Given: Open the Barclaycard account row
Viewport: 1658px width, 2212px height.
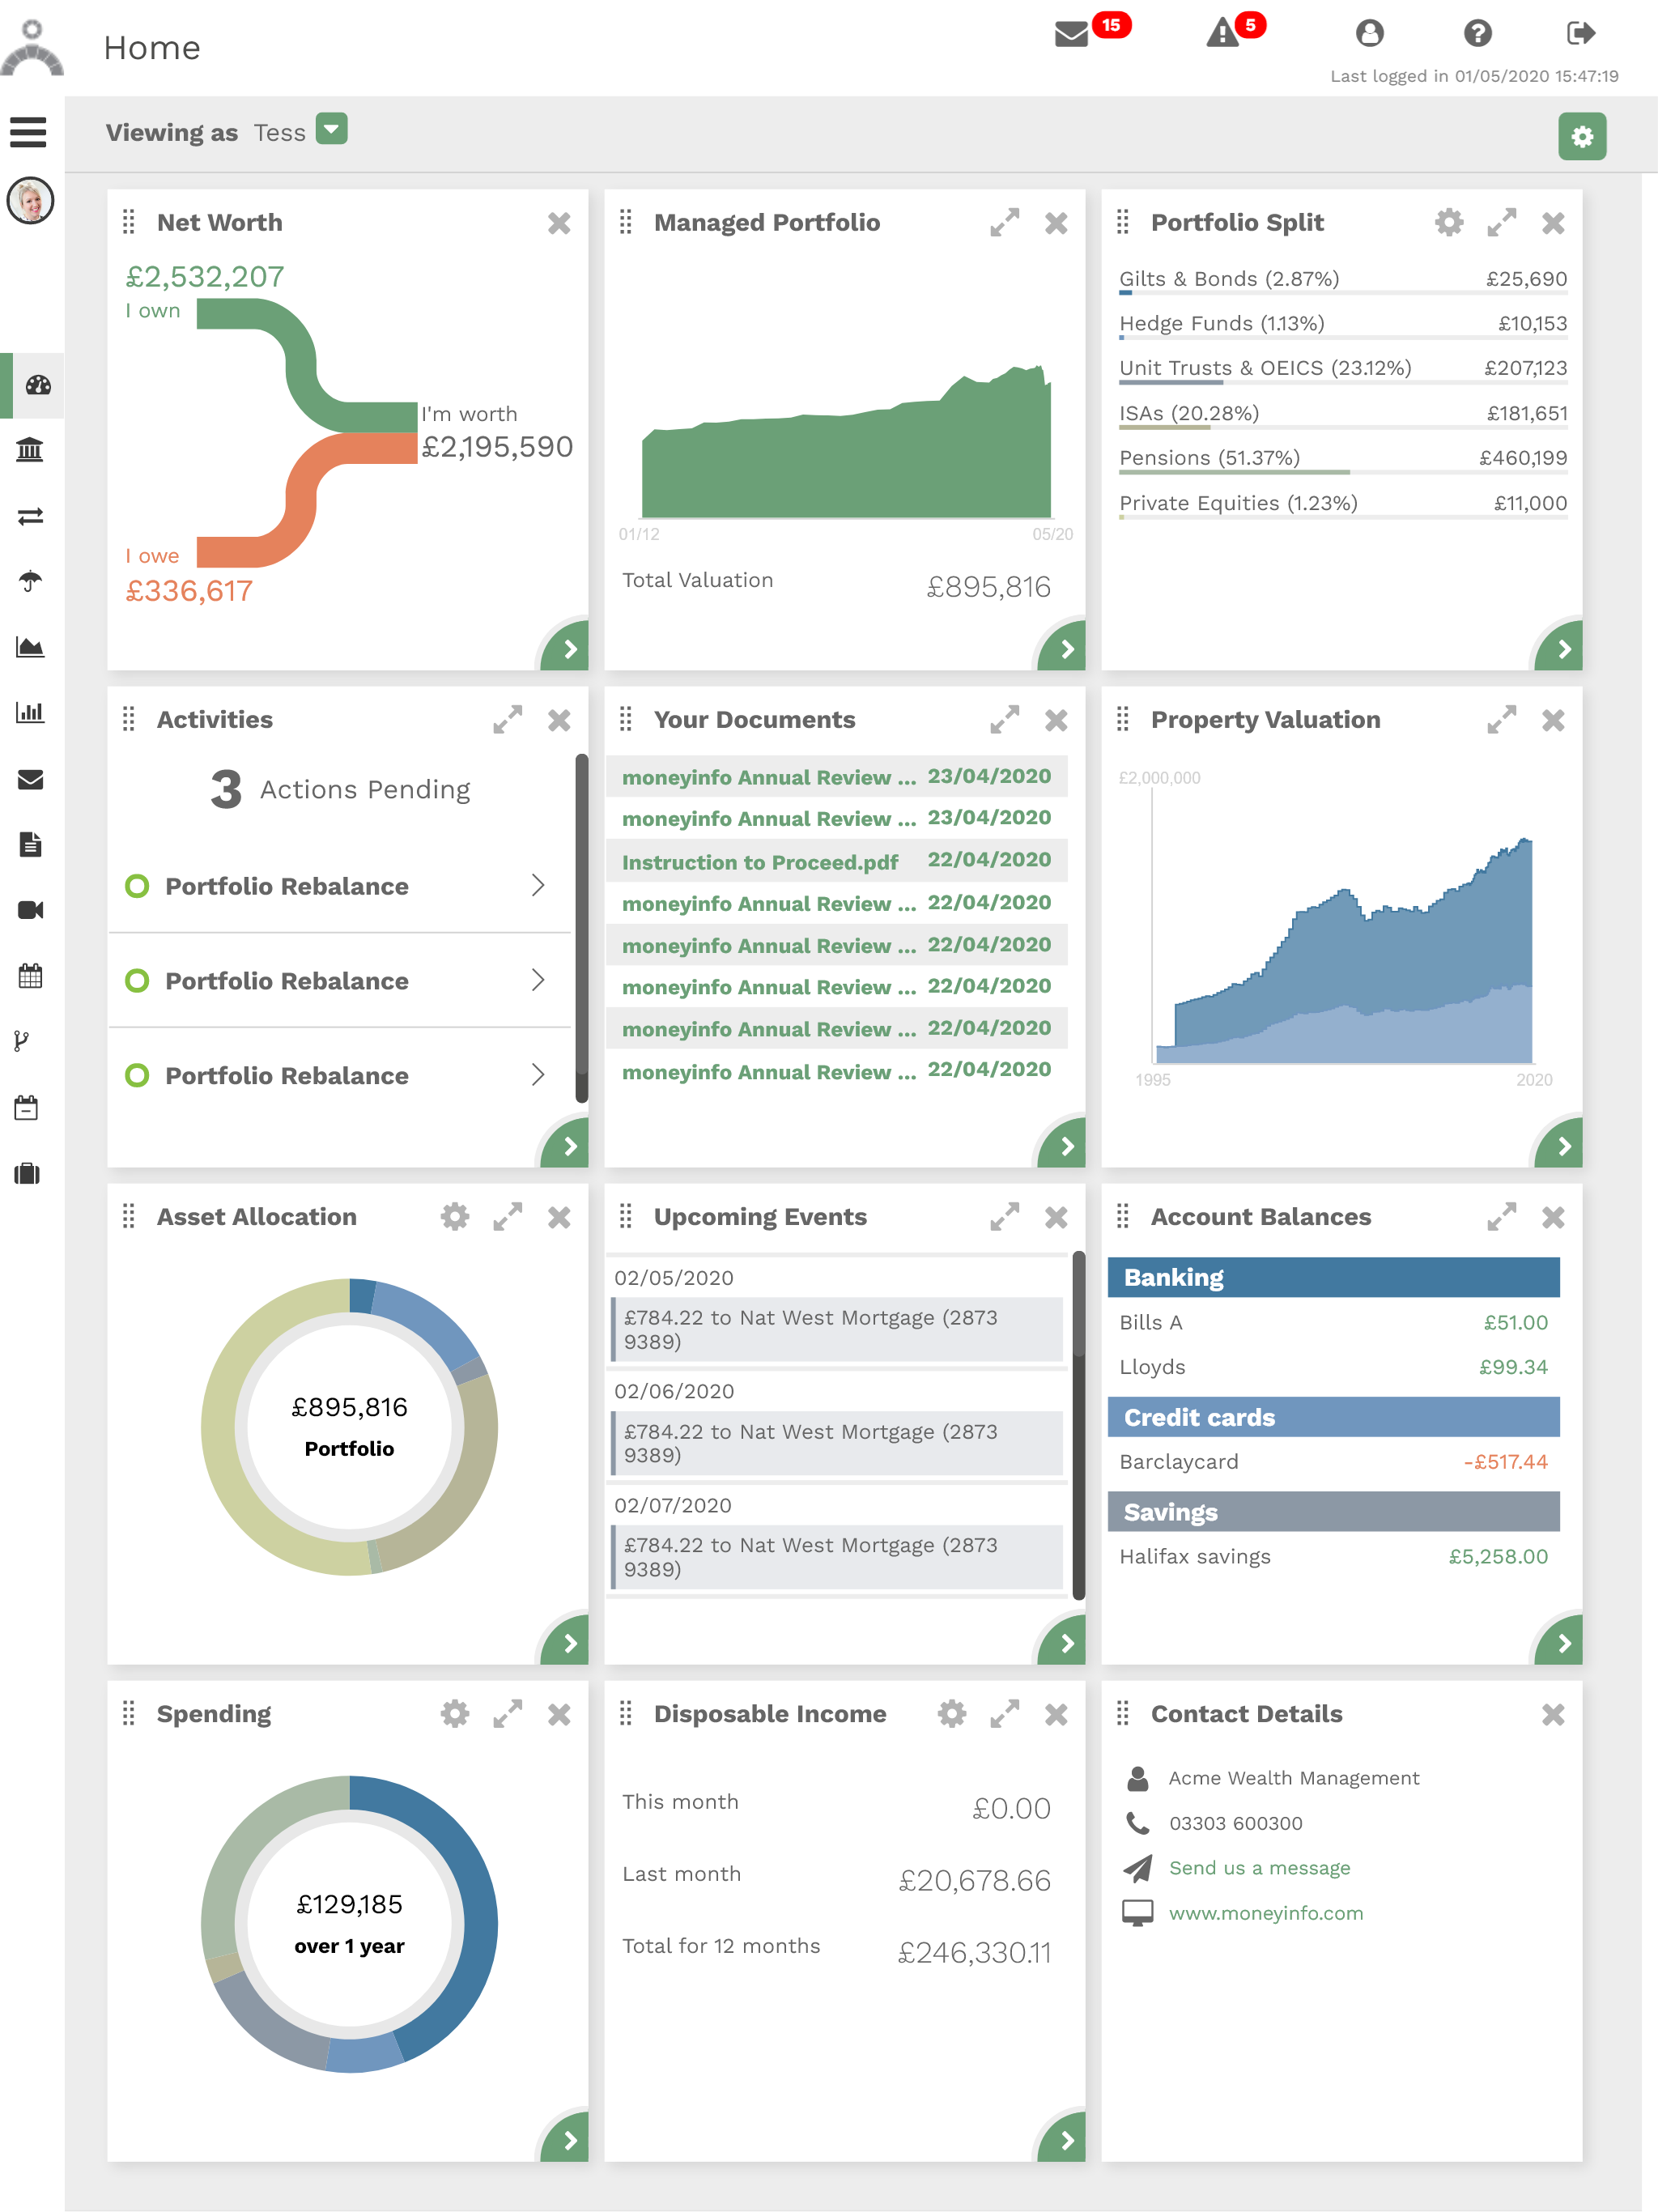Looking at the screenshot, I should click(x=1333, y=1461).
